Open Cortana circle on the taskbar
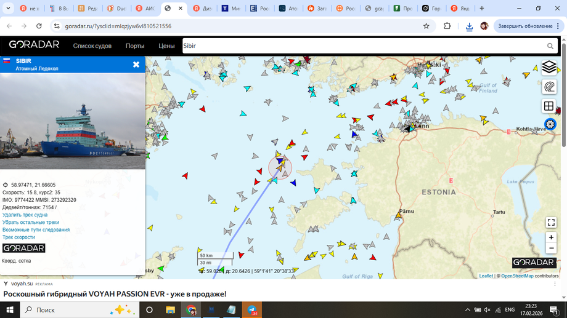Image resolution: width=567 pixels, height=318 pixels. point(149,310)
